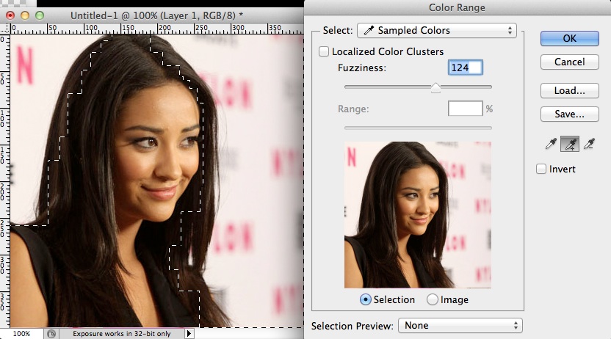Click Cancel in Color Range dialog

[569, 62]
